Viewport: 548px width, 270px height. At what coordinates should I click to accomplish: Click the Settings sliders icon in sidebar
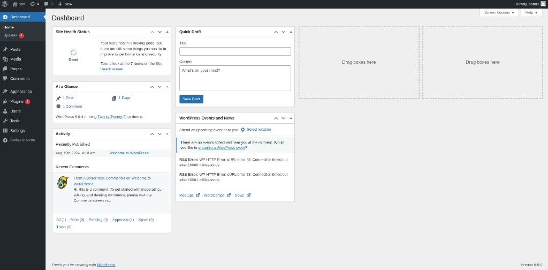click(5, 131)
